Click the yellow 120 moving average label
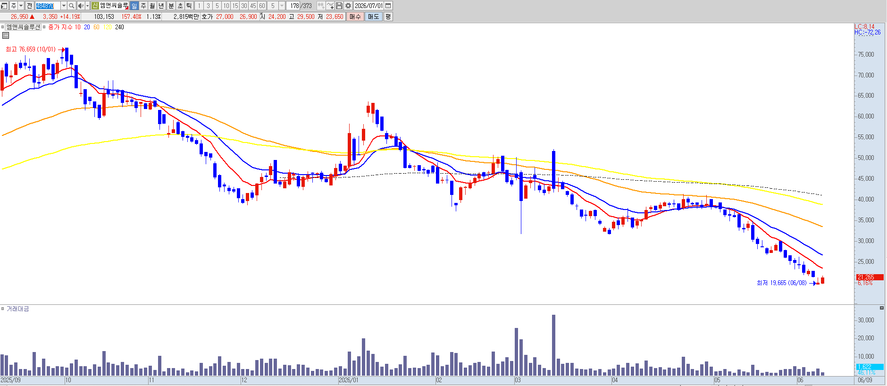The image size is (887, 386). click(108, 27)
